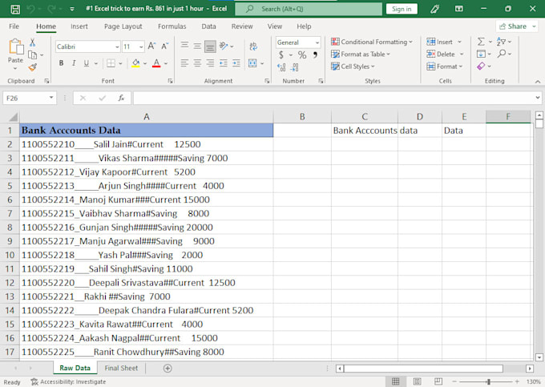This screenshot has height=387, width=545.
Task: Click Insert Function fx icon
Action: coord(121,98)
